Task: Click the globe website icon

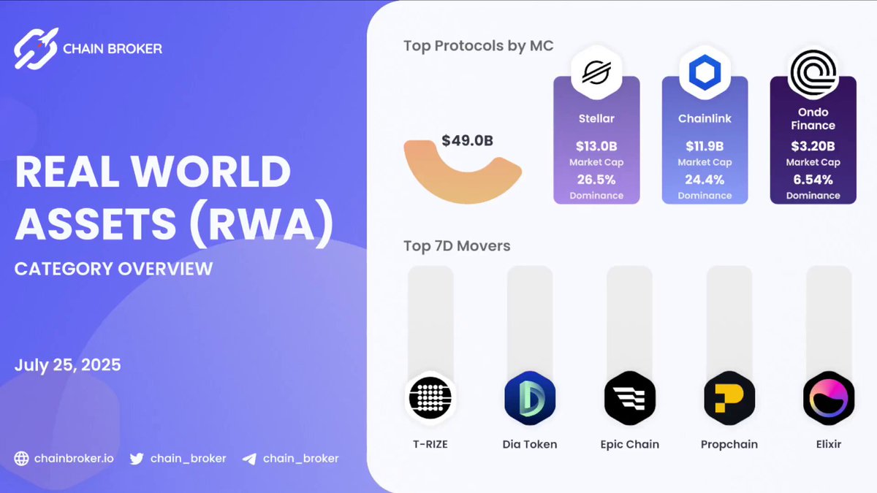Action: (x=22, y=459)
